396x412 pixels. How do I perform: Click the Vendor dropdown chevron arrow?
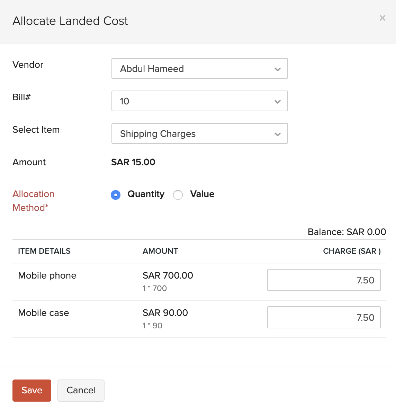pos(277,69)
